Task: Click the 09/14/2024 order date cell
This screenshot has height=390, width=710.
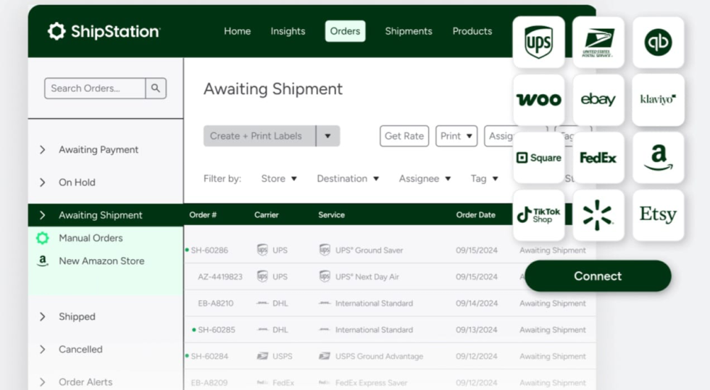Action: point(477,303)
